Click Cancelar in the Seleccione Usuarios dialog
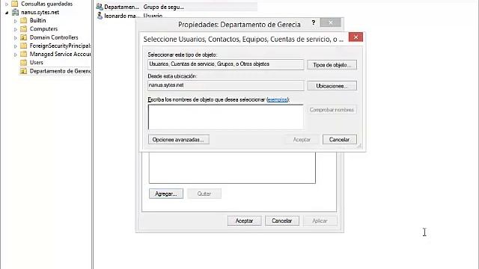The height and width of the screenshot is (269, 479). (339, 140)
